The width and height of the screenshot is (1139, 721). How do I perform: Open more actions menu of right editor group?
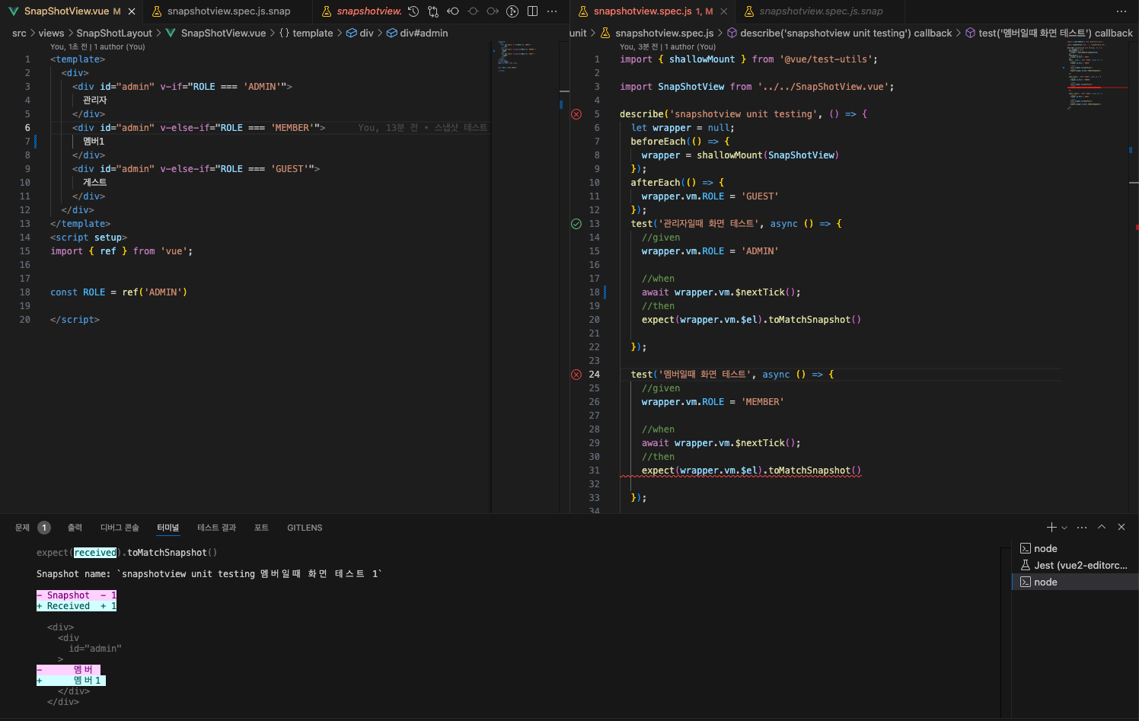pos(1121,11)
